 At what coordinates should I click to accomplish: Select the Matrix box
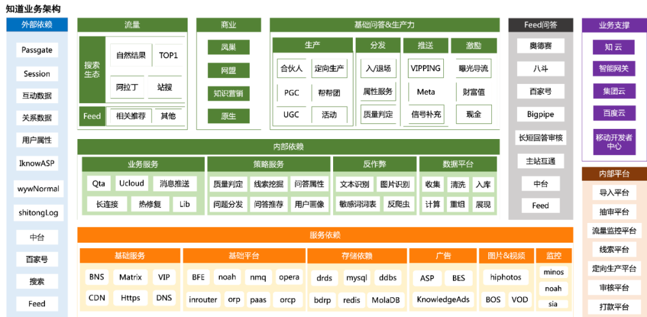(x=131, y=277)
